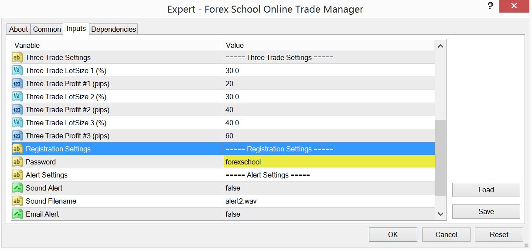
Task: Select the ===== Three Trade Settings ===== value
Action: 279,57
